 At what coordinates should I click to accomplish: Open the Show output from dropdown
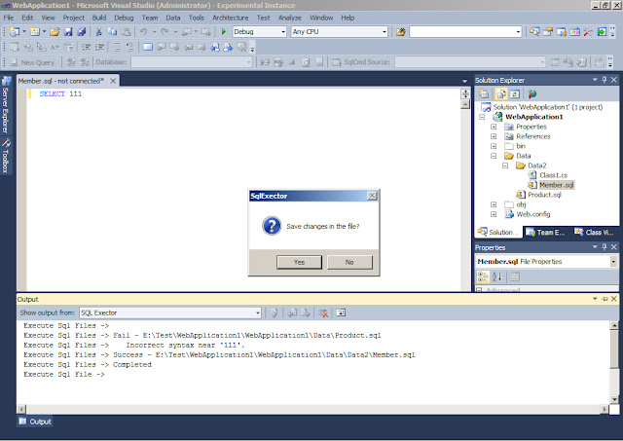257,313
